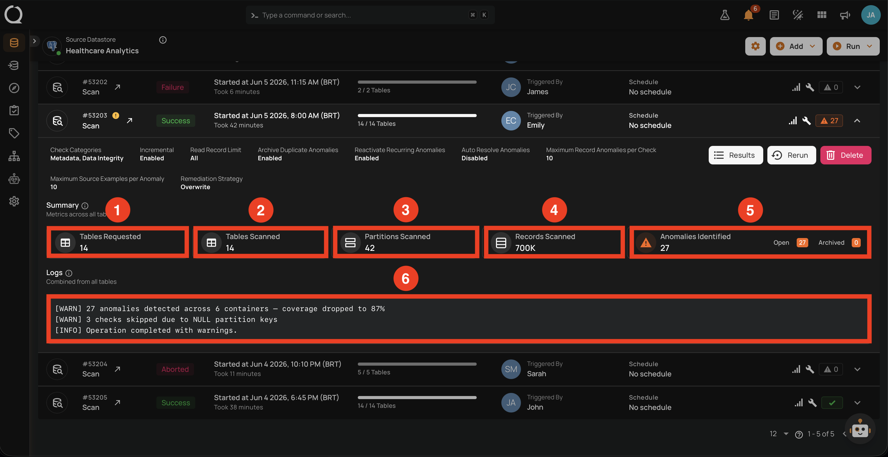
Task: Focus the command or search field
Action: [370, 15]
